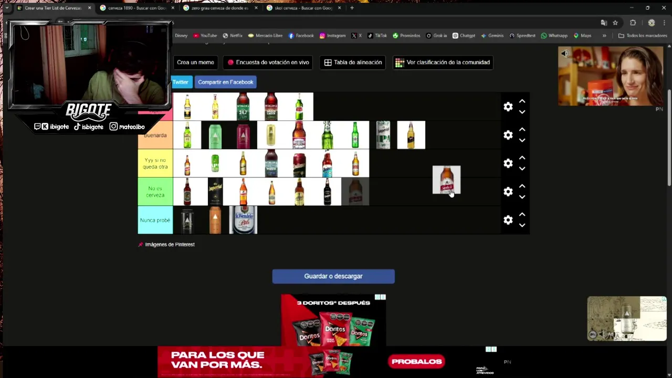Move the top tier row down
This screenshot has height=378, width=672.
coord(522,112)
